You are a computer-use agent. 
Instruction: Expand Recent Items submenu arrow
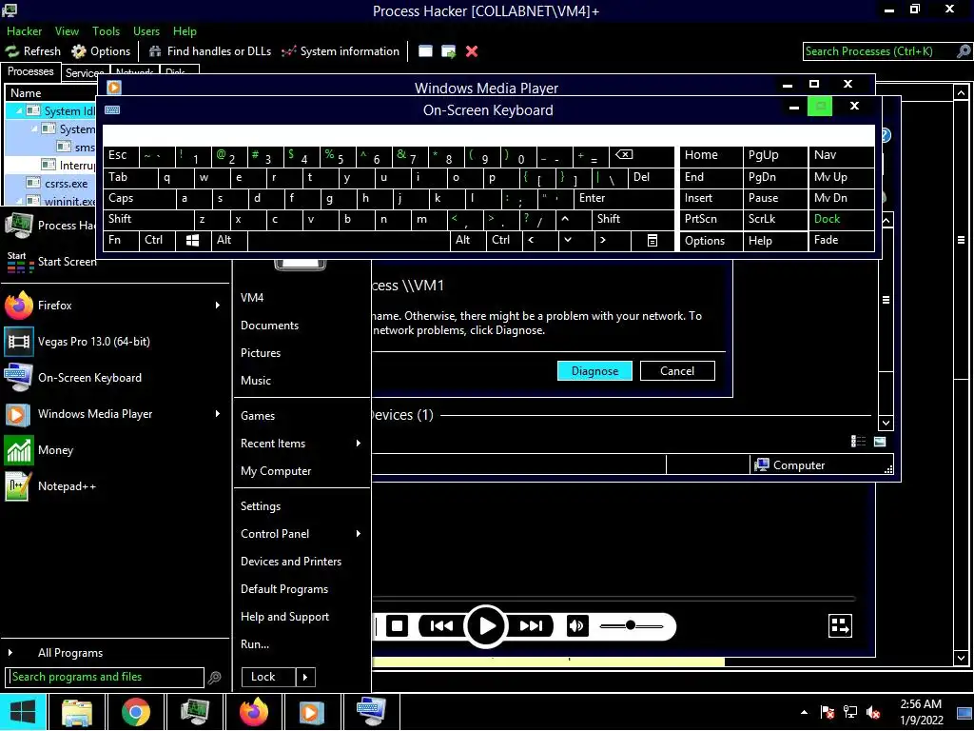tap(359, 444)
